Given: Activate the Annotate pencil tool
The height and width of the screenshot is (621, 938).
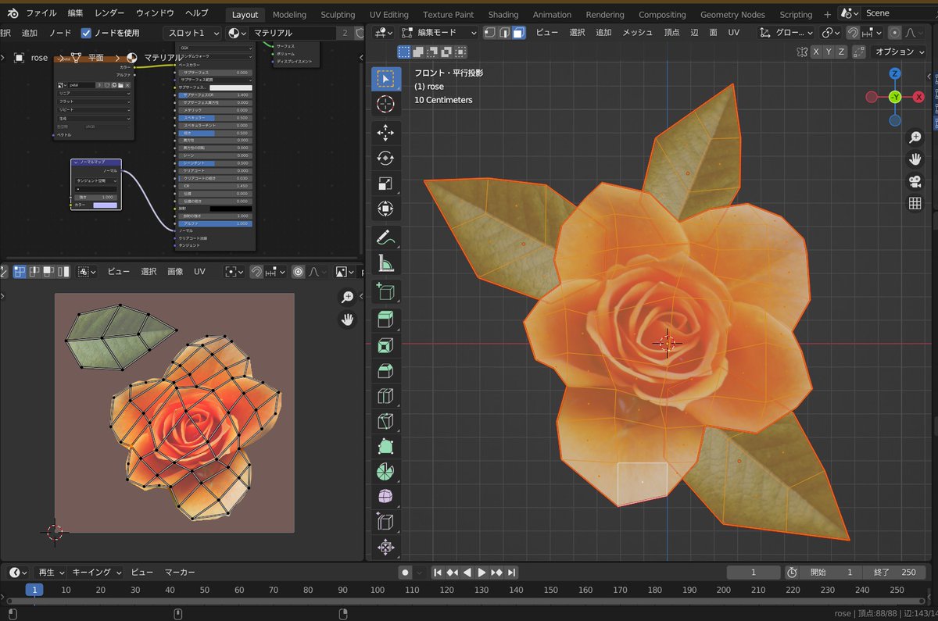Looking at the screenshot, I should coord(385,237).
